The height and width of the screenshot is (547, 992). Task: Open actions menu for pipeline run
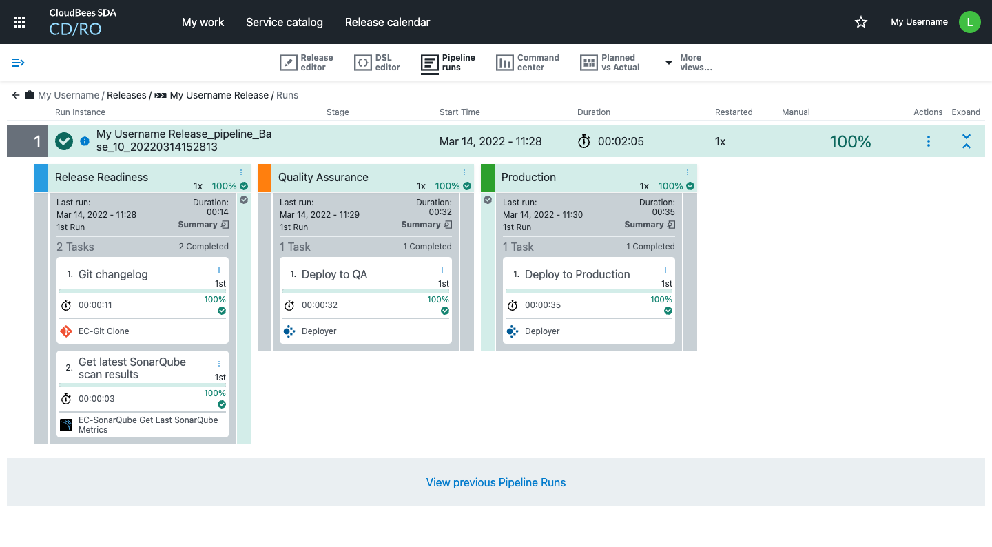(928, 141)
